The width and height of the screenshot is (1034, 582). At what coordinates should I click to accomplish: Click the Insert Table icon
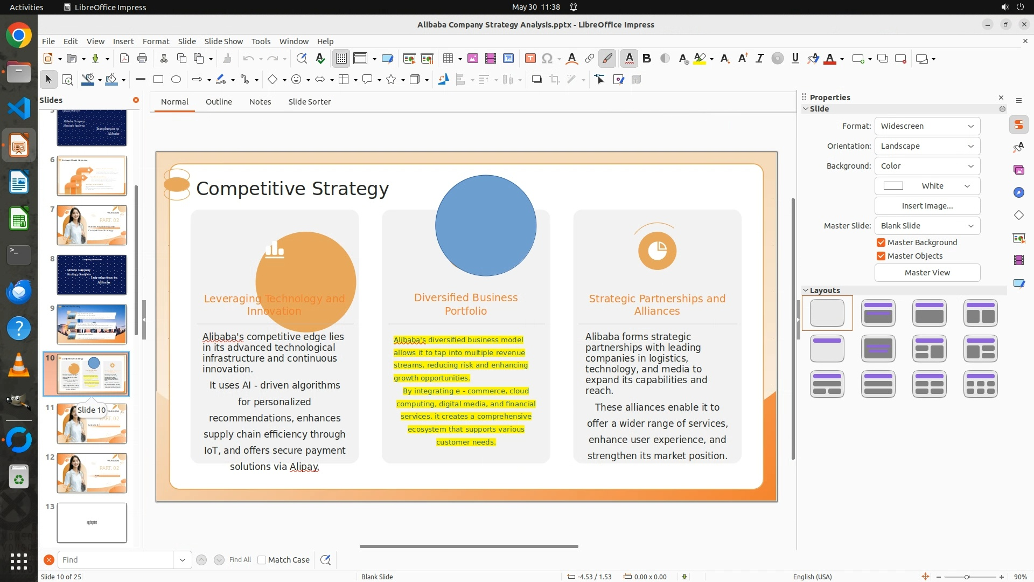point(448,59)
